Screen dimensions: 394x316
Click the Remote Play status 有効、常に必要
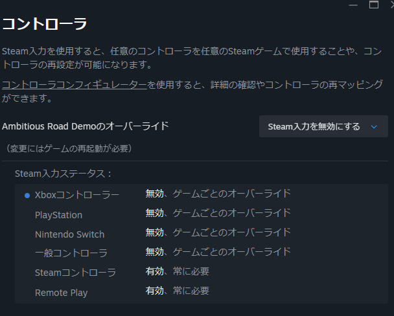coord(178,291)
